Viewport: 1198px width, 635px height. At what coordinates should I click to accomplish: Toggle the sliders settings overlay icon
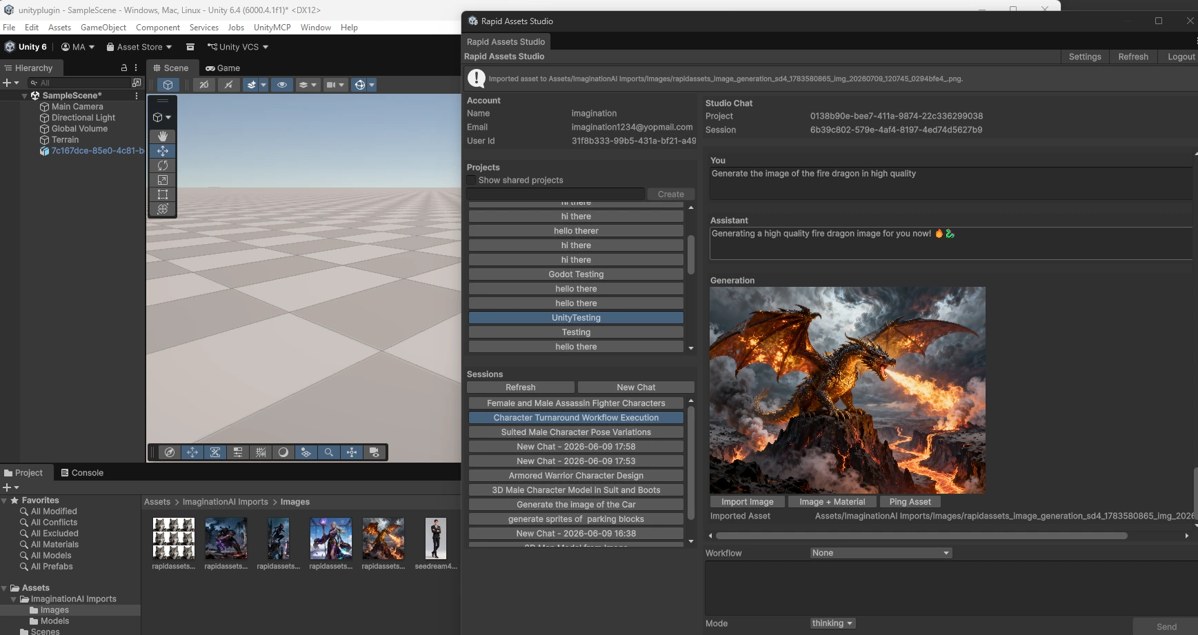click(238, 452)
